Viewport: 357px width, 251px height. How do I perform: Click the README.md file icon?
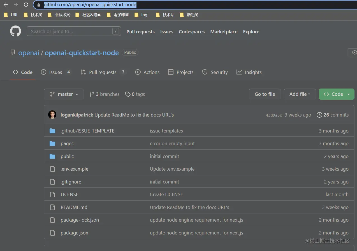tap(52, 207)
